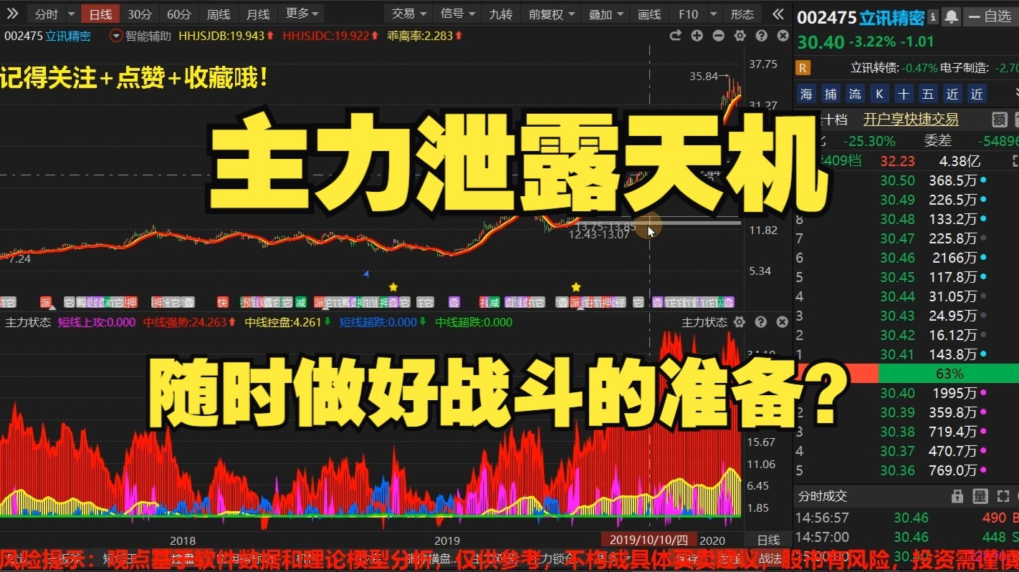Screen dimensions: 1019x572
Task: Click the F10 button in top toolbar
Action: 688,13
